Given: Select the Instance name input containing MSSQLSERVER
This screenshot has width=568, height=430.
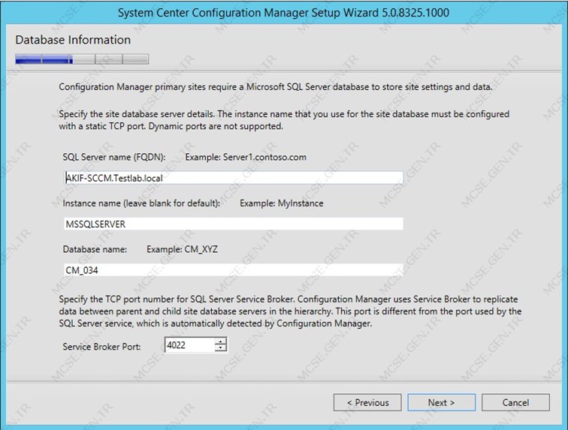Looking at the screenshot, I should pos(234,224).
